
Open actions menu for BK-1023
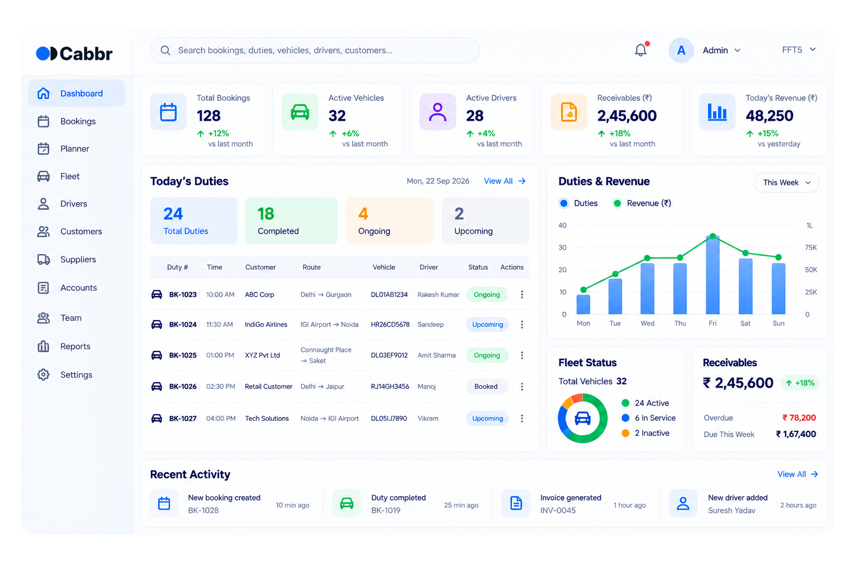point(522,295)
